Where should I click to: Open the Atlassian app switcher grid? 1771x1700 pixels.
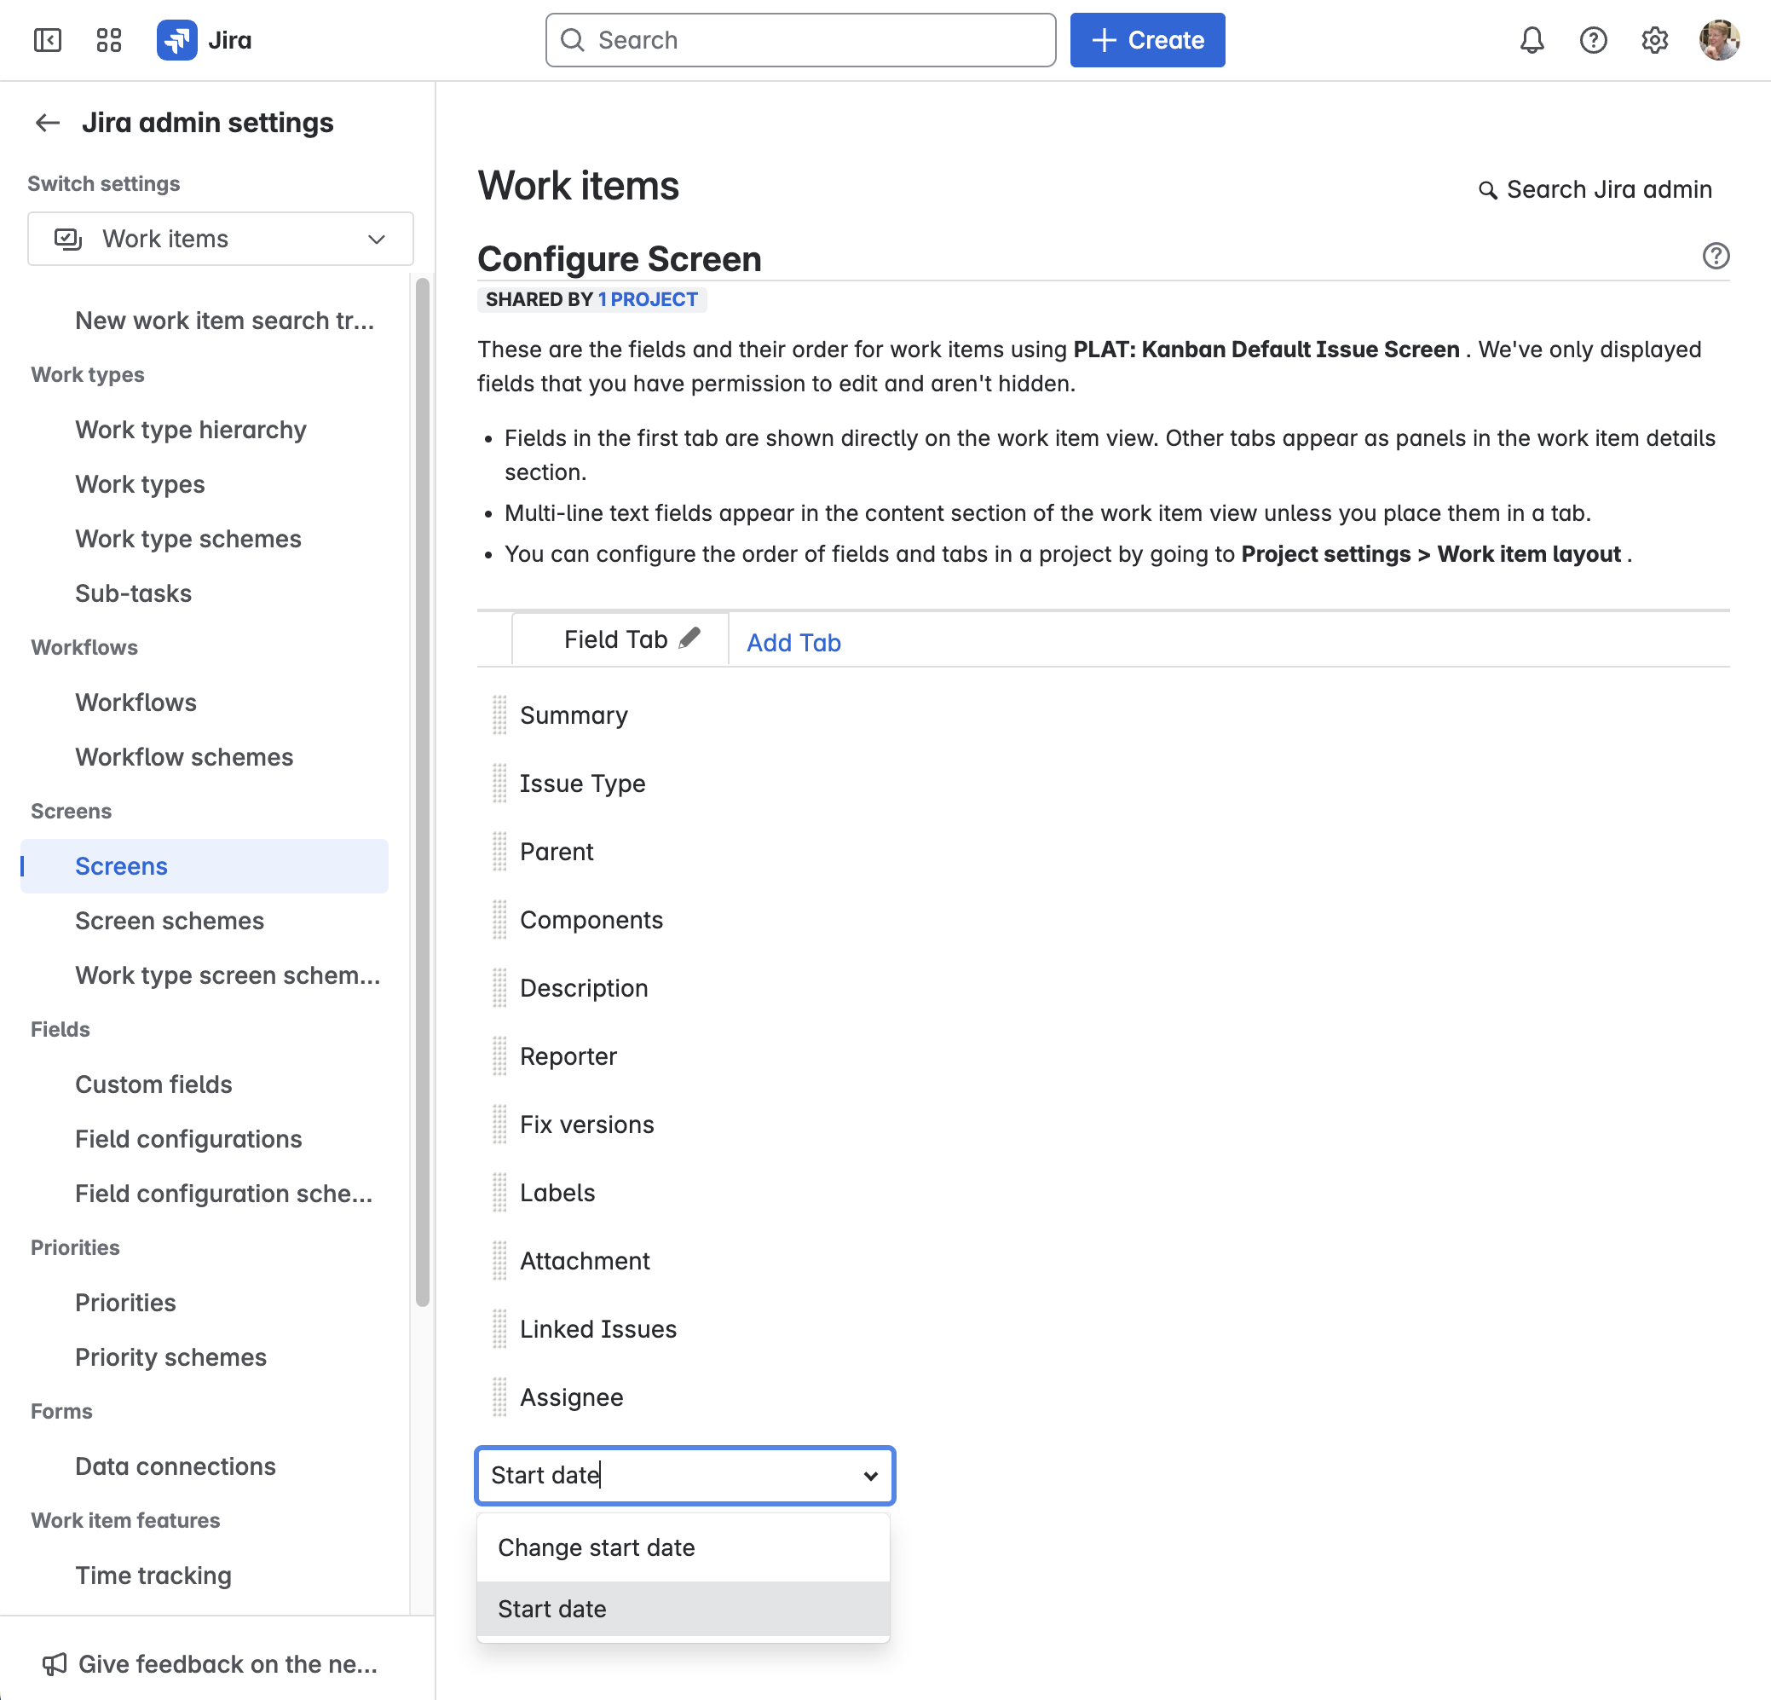108,40
